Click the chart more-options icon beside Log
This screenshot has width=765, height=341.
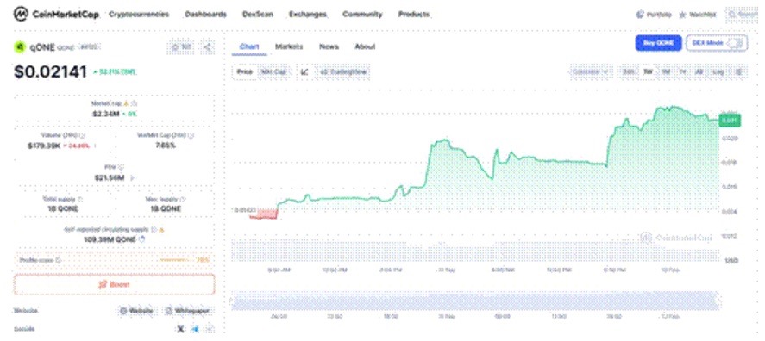click(x=738, y=71)
